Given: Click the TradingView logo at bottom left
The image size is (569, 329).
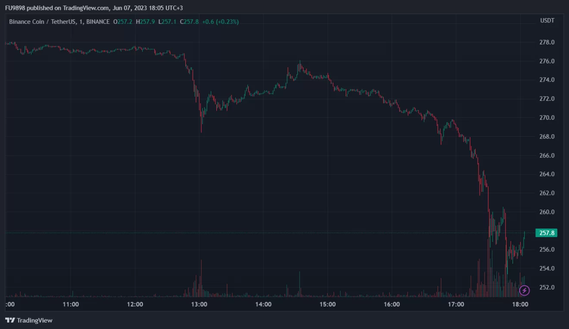Looking at the screenshot, I should (29, 320).
